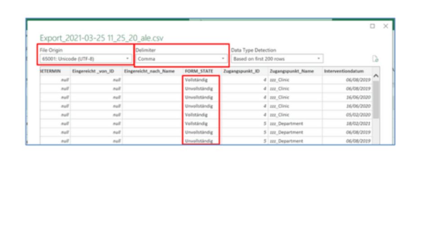Close the CSV import dialog

tap(385, 26)
